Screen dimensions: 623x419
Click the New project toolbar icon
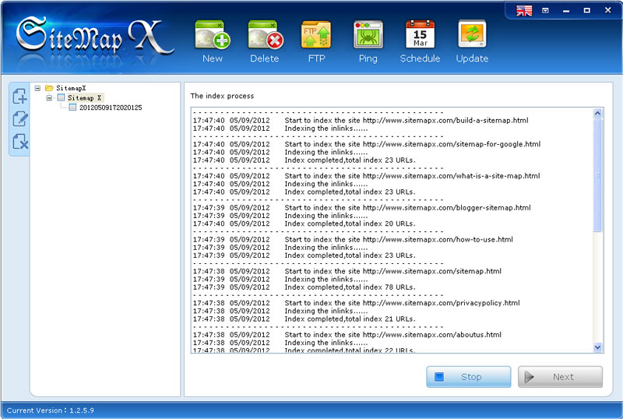[x=212, y=36]
